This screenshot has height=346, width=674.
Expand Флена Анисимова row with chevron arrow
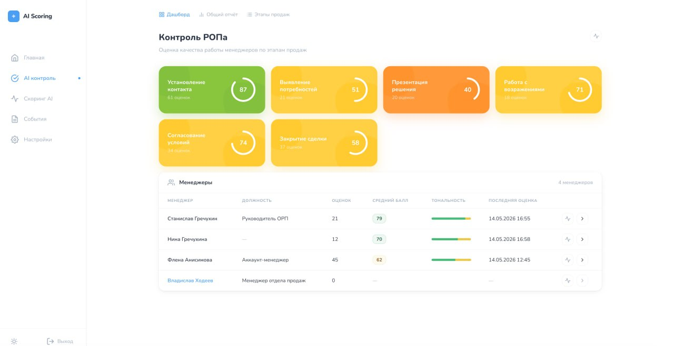[582, 260]
